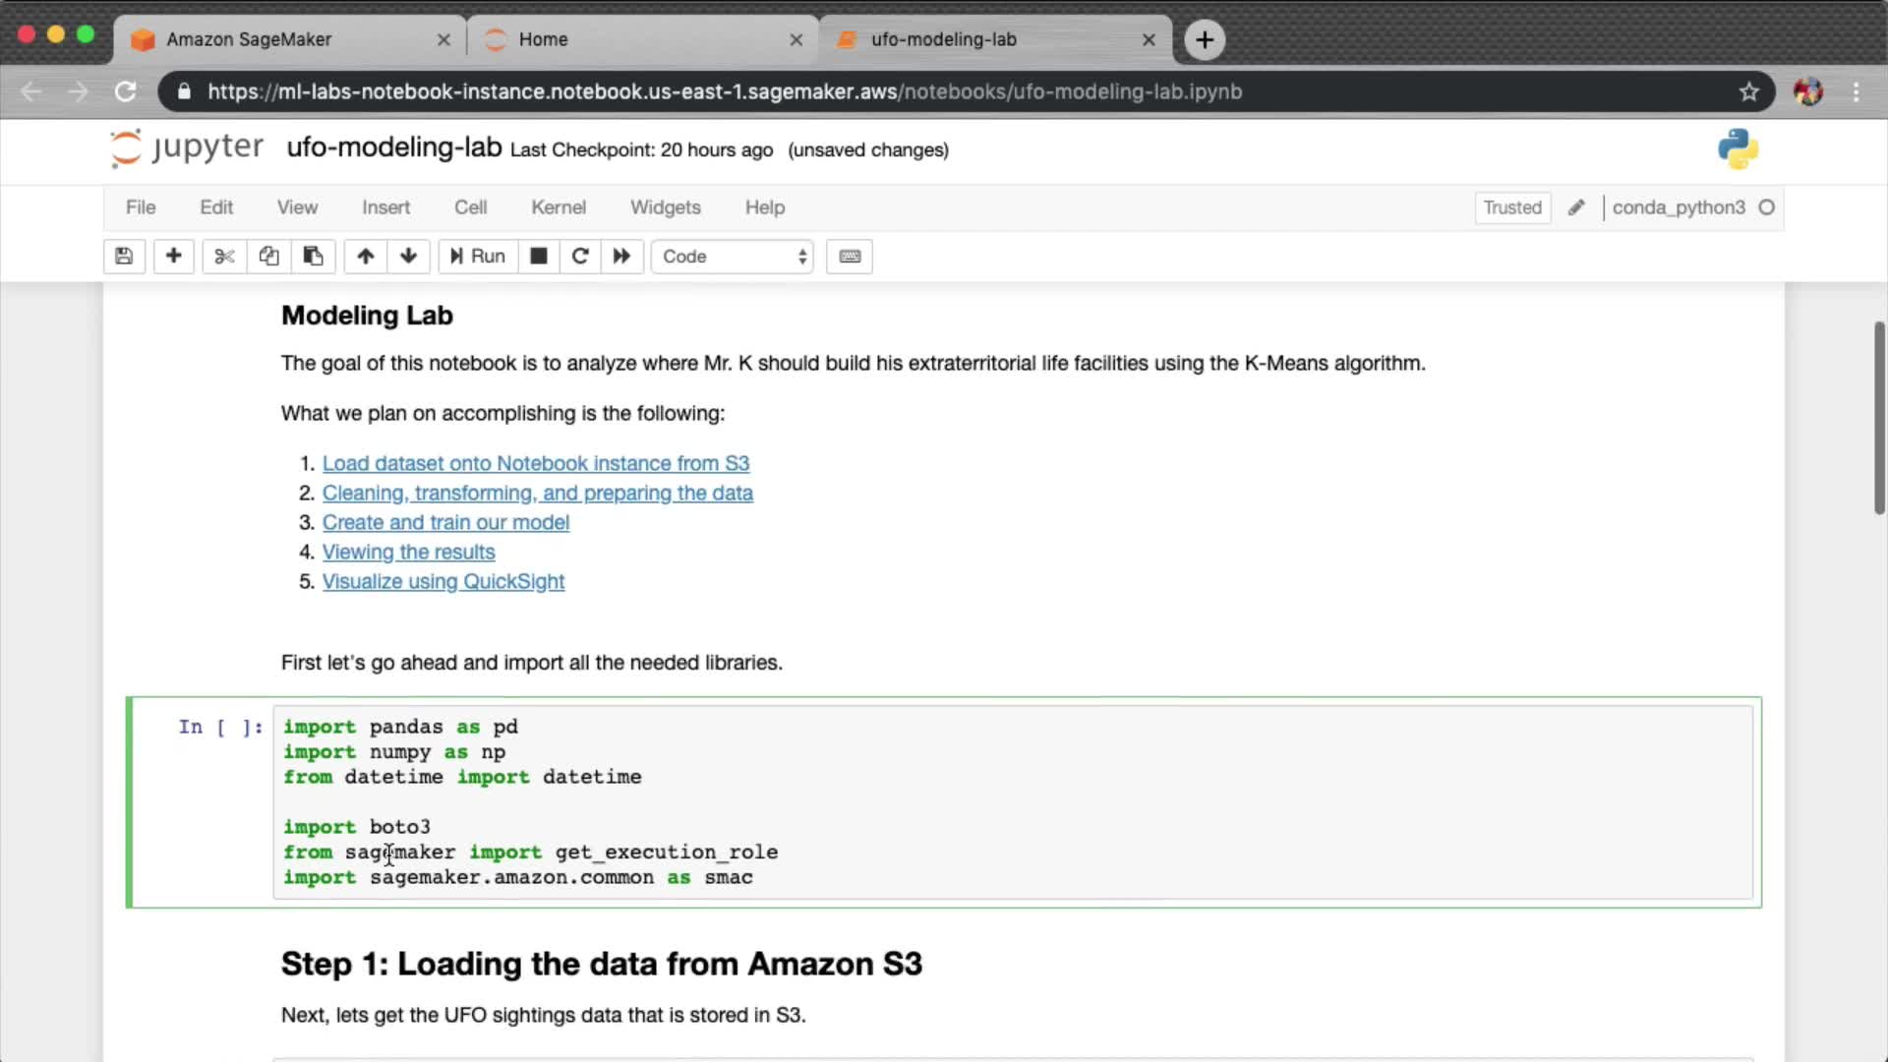
Task: Move selected cell up arrow
Action: (365, 257)
